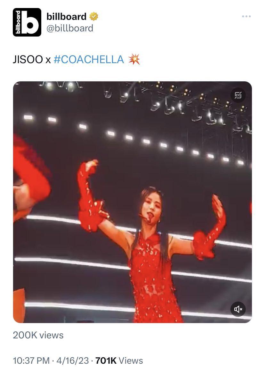Viewport: 265px width, 373px height.
Task: Select the billboard display name
Action: [x=66, y=17]
